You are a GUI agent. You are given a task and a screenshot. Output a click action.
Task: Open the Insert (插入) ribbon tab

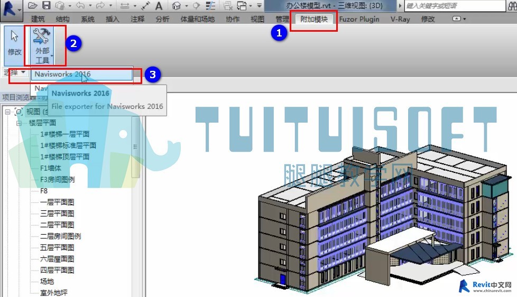[112, 19]
